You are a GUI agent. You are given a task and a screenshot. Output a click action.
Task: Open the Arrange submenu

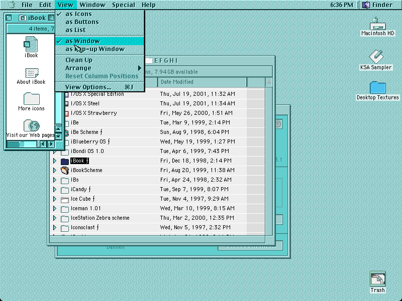pyautogui.click(x=99, y=68)
